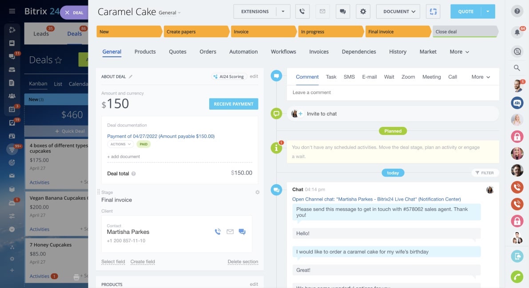The height and width of the screenshot is (288, 529).
Task: Expand the Extensions dropdown arrow
Action: [x=283, y=12]
